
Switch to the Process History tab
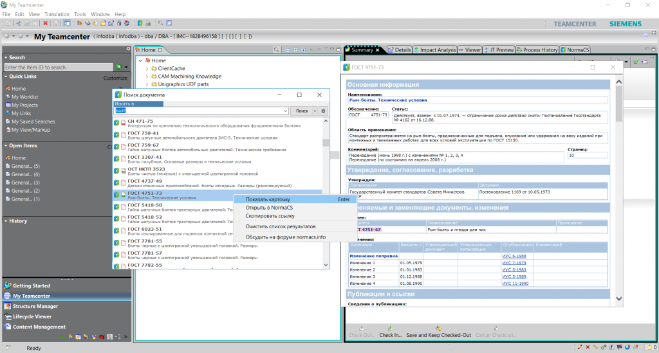pyautogui.click(x=537, y=50)
